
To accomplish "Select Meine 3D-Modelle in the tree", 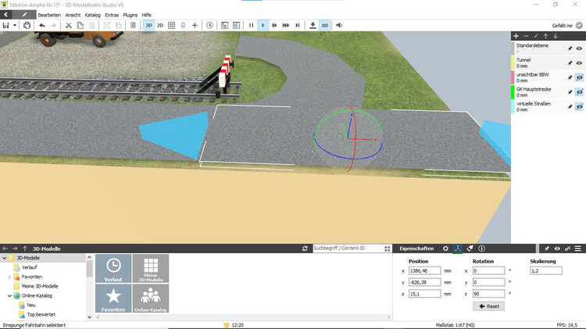I will coord(40,286).
